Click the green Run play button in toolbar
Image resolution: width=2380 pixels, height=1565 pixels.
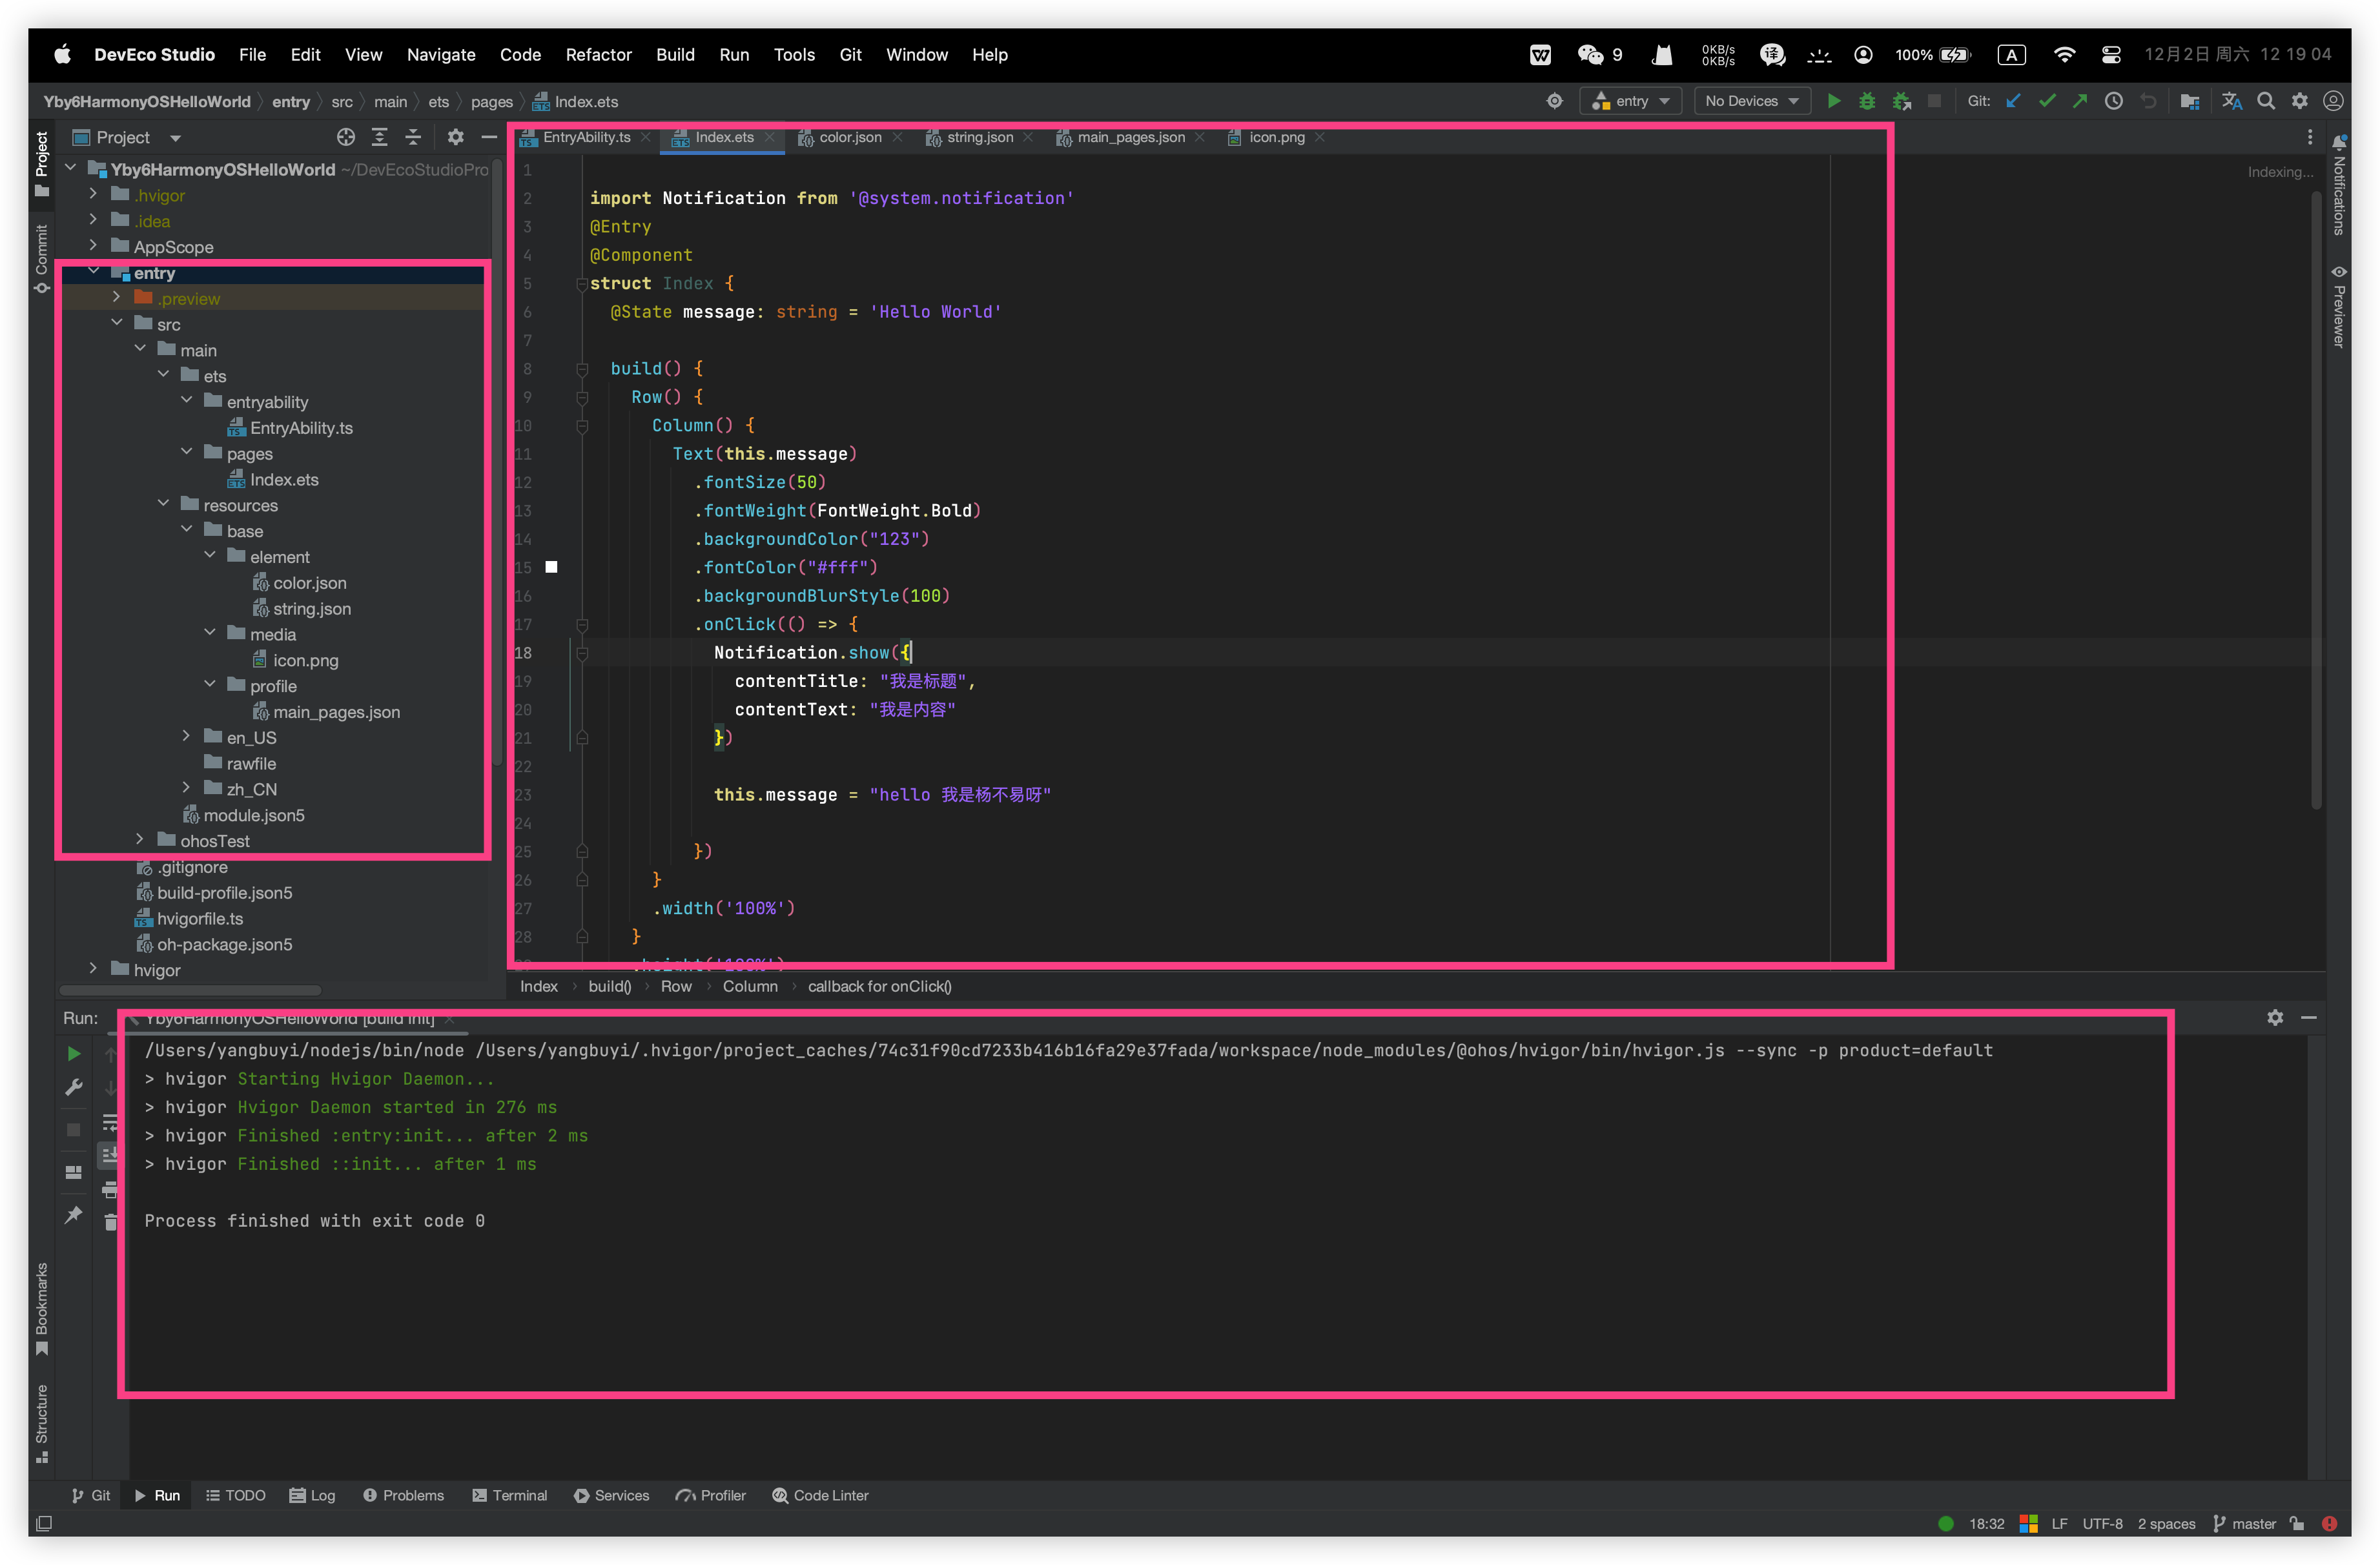1833,101
